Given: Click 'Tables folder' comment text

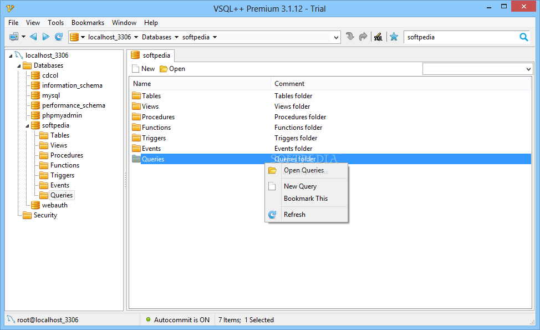Looking at the screenshot, I should [x=293, y=96].
